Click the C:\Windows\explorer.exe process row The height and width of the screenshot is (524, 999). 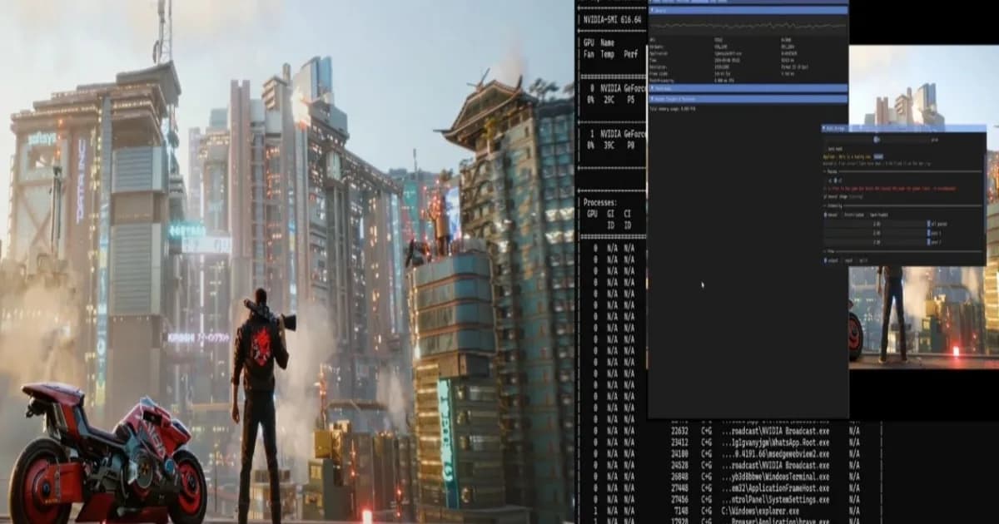(x=725, y=511)
